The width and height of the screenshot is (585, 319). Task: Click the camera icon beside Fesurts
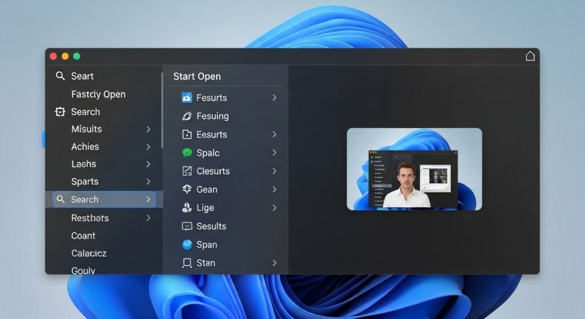coord(187,98)
